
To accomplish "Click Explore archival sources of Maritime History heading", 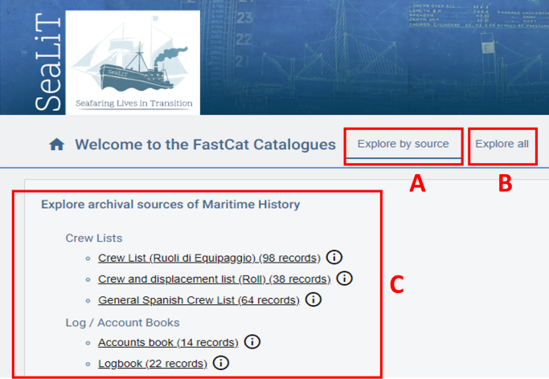I will [x=170, y=204].
